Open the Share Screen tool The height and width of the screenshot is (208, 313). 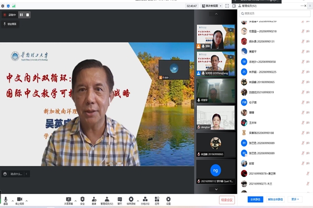[68, 200]
